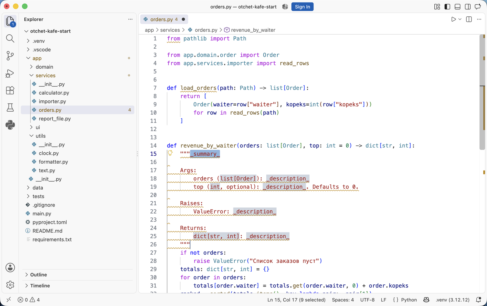Toggle the primary side bar layout button
The image size is (487, 306).
(x=447, y=7)
